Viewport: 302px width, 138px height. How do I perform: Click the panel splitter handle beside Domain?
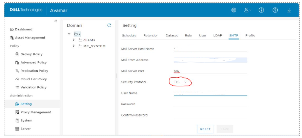(117, 76)
